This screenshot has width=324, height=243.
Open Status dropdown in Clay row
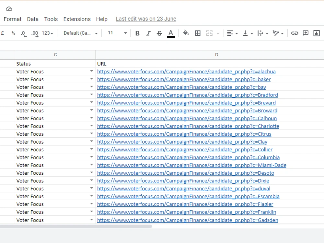tap(92, 141)
